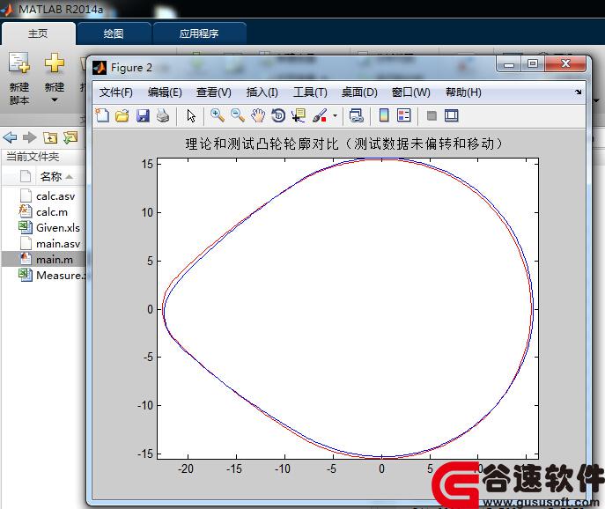Click New Figure icon in Figure 2 toolbar

click(x=103, y=115)
